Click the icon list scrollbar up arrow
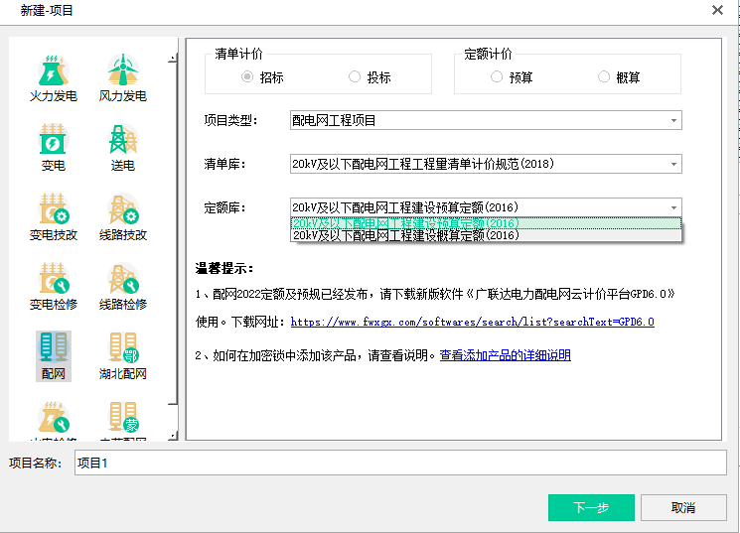740x533 pixels. [x=173, y=58]
